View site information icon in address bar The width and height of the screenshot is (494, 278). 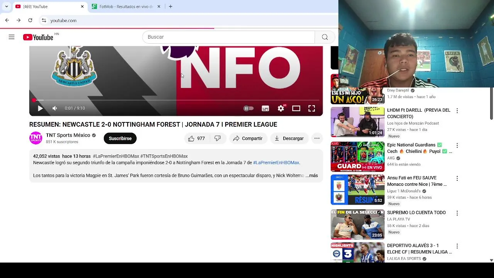(44, 20)
